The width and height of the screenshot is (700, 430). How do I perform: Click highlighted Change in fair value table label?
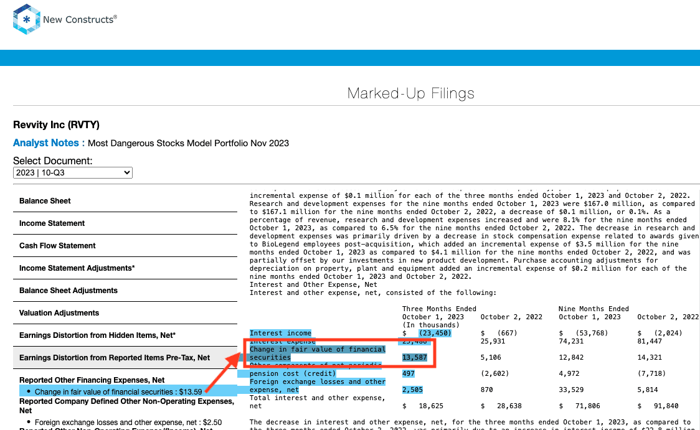coord(318,353)
